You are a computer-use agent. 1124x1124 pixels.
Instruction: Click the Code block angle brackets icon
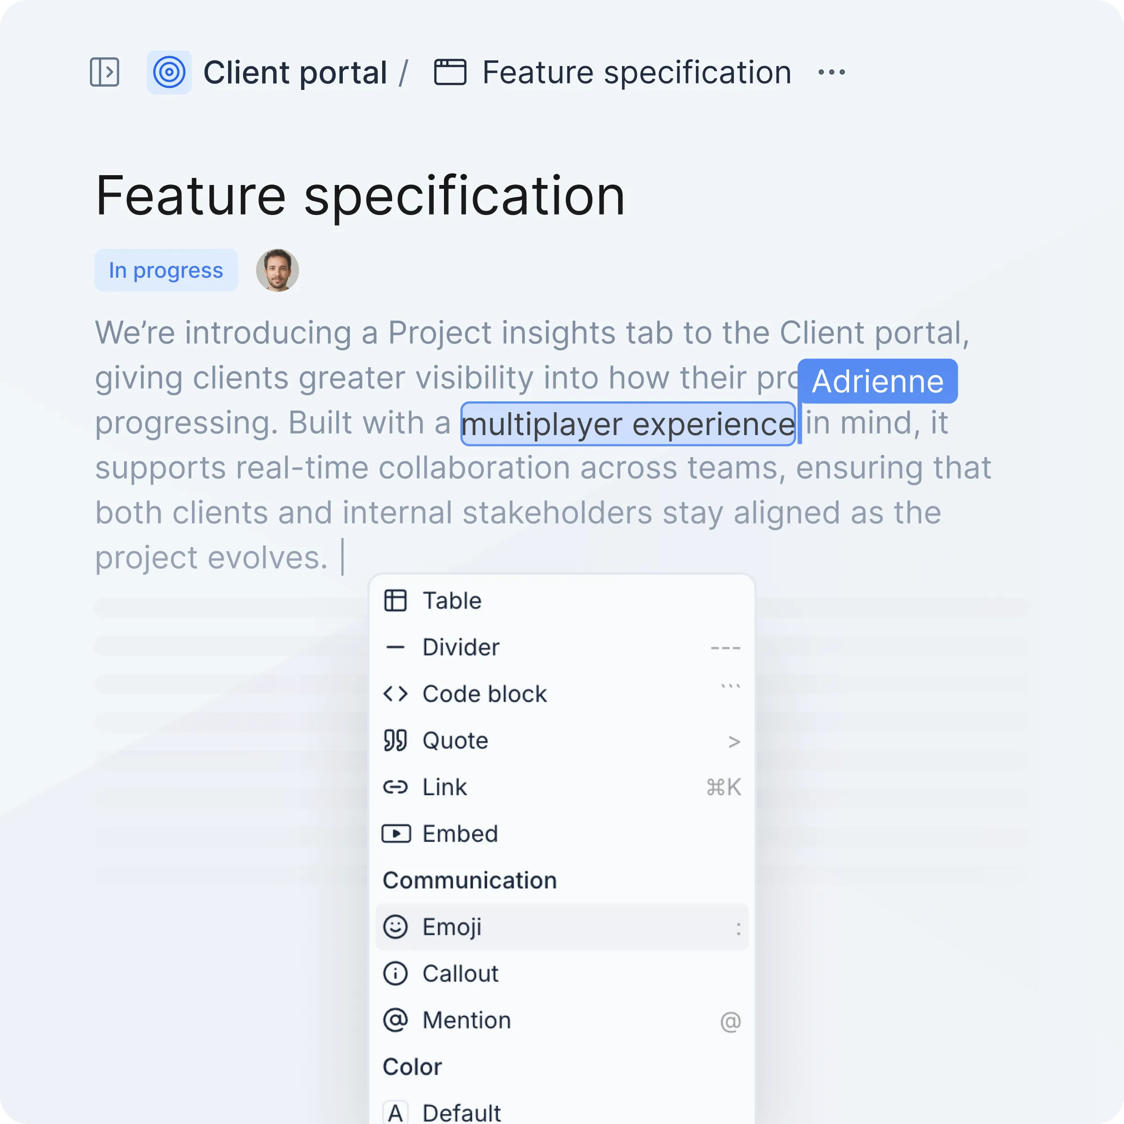[x=396, y=694]
